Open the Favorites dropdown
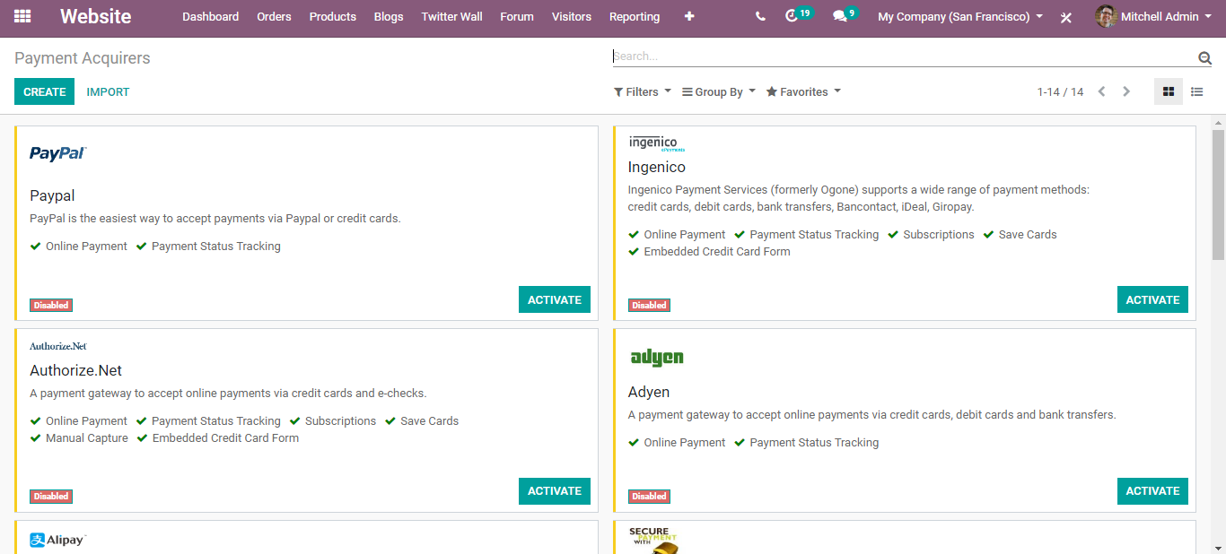Viewport: 1226px width, 554px height. (803, 91)
